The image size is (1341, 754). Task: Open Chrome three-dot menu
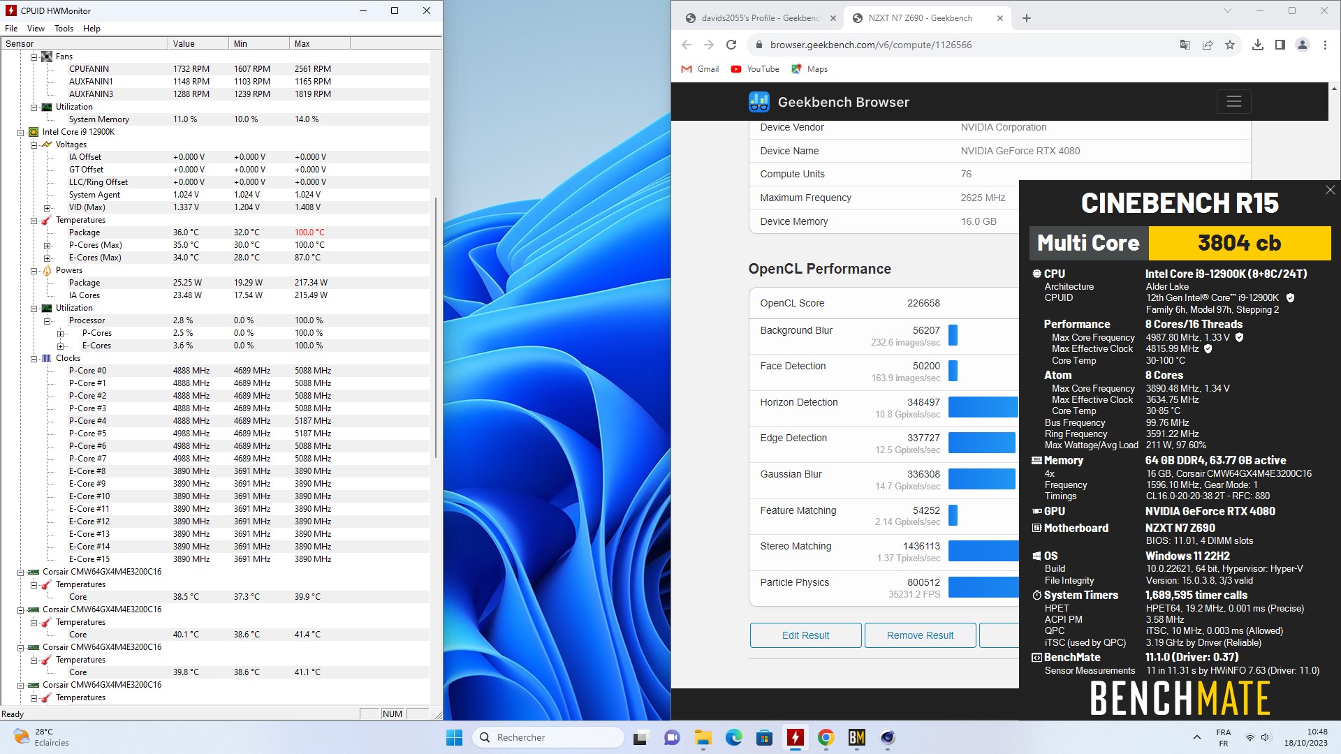click(x=1325, y=45)
